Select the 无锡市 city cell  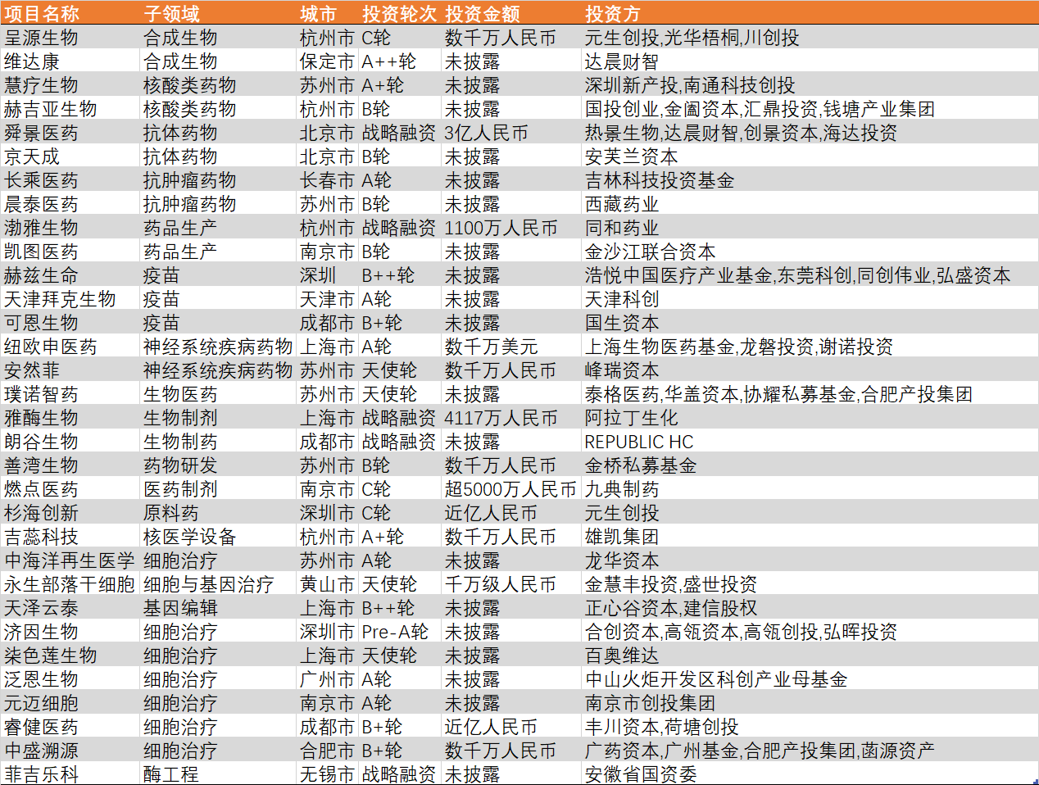[327, 774]
